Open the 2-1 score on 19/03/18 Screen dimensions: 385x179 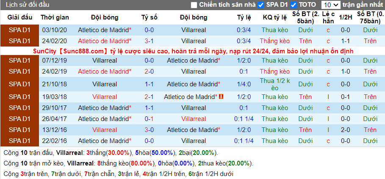pos(149,97)
